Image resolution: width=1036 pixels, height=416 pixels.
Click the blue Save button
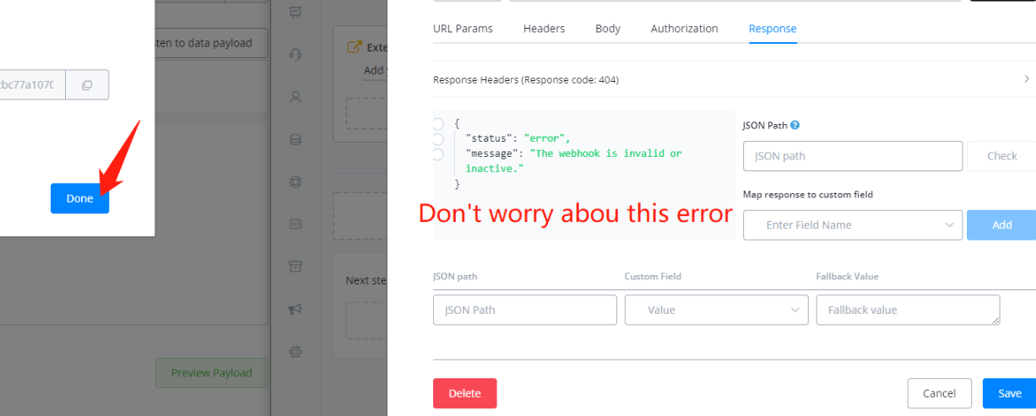pyautogui.click(x=1009, y=393)
